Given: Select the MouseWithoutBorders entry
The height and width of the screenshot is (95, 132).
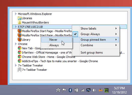Looking at the screenshot, I should point(35,22).
